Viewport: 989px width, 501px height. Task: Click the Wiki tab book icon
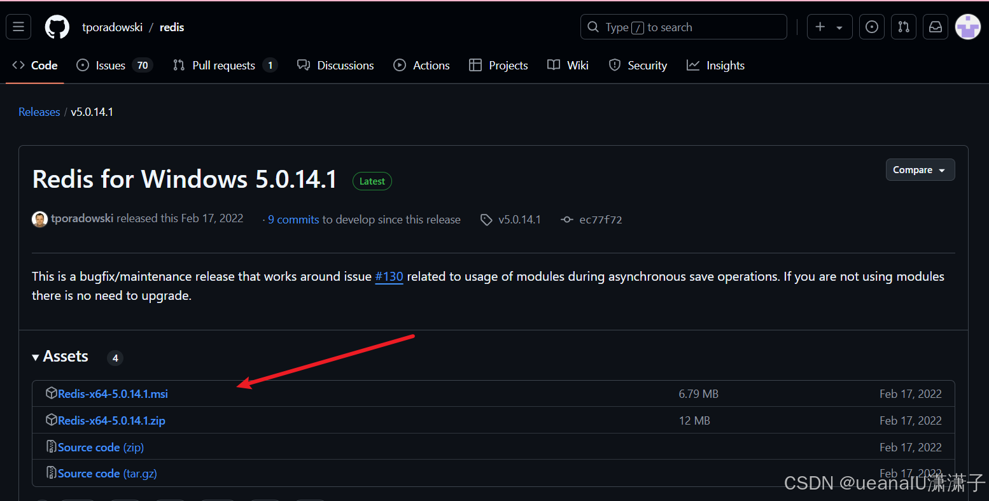click(554, 65)
